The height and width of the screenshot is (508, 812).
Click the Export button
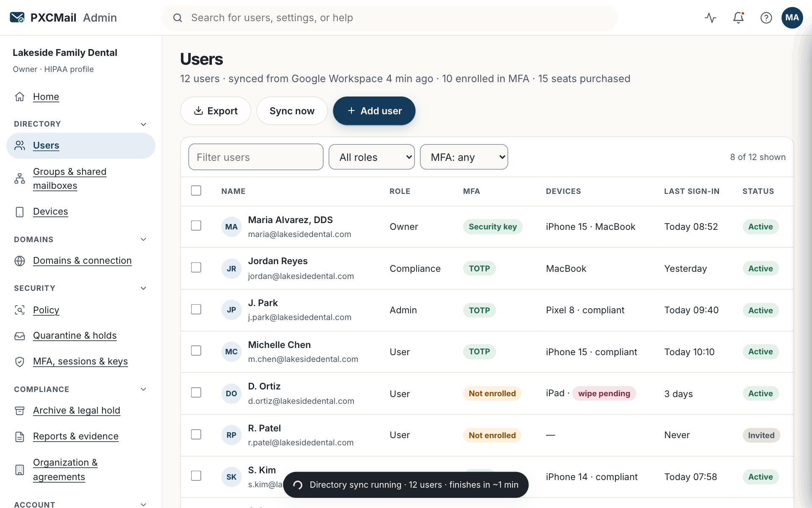(216, 111)
